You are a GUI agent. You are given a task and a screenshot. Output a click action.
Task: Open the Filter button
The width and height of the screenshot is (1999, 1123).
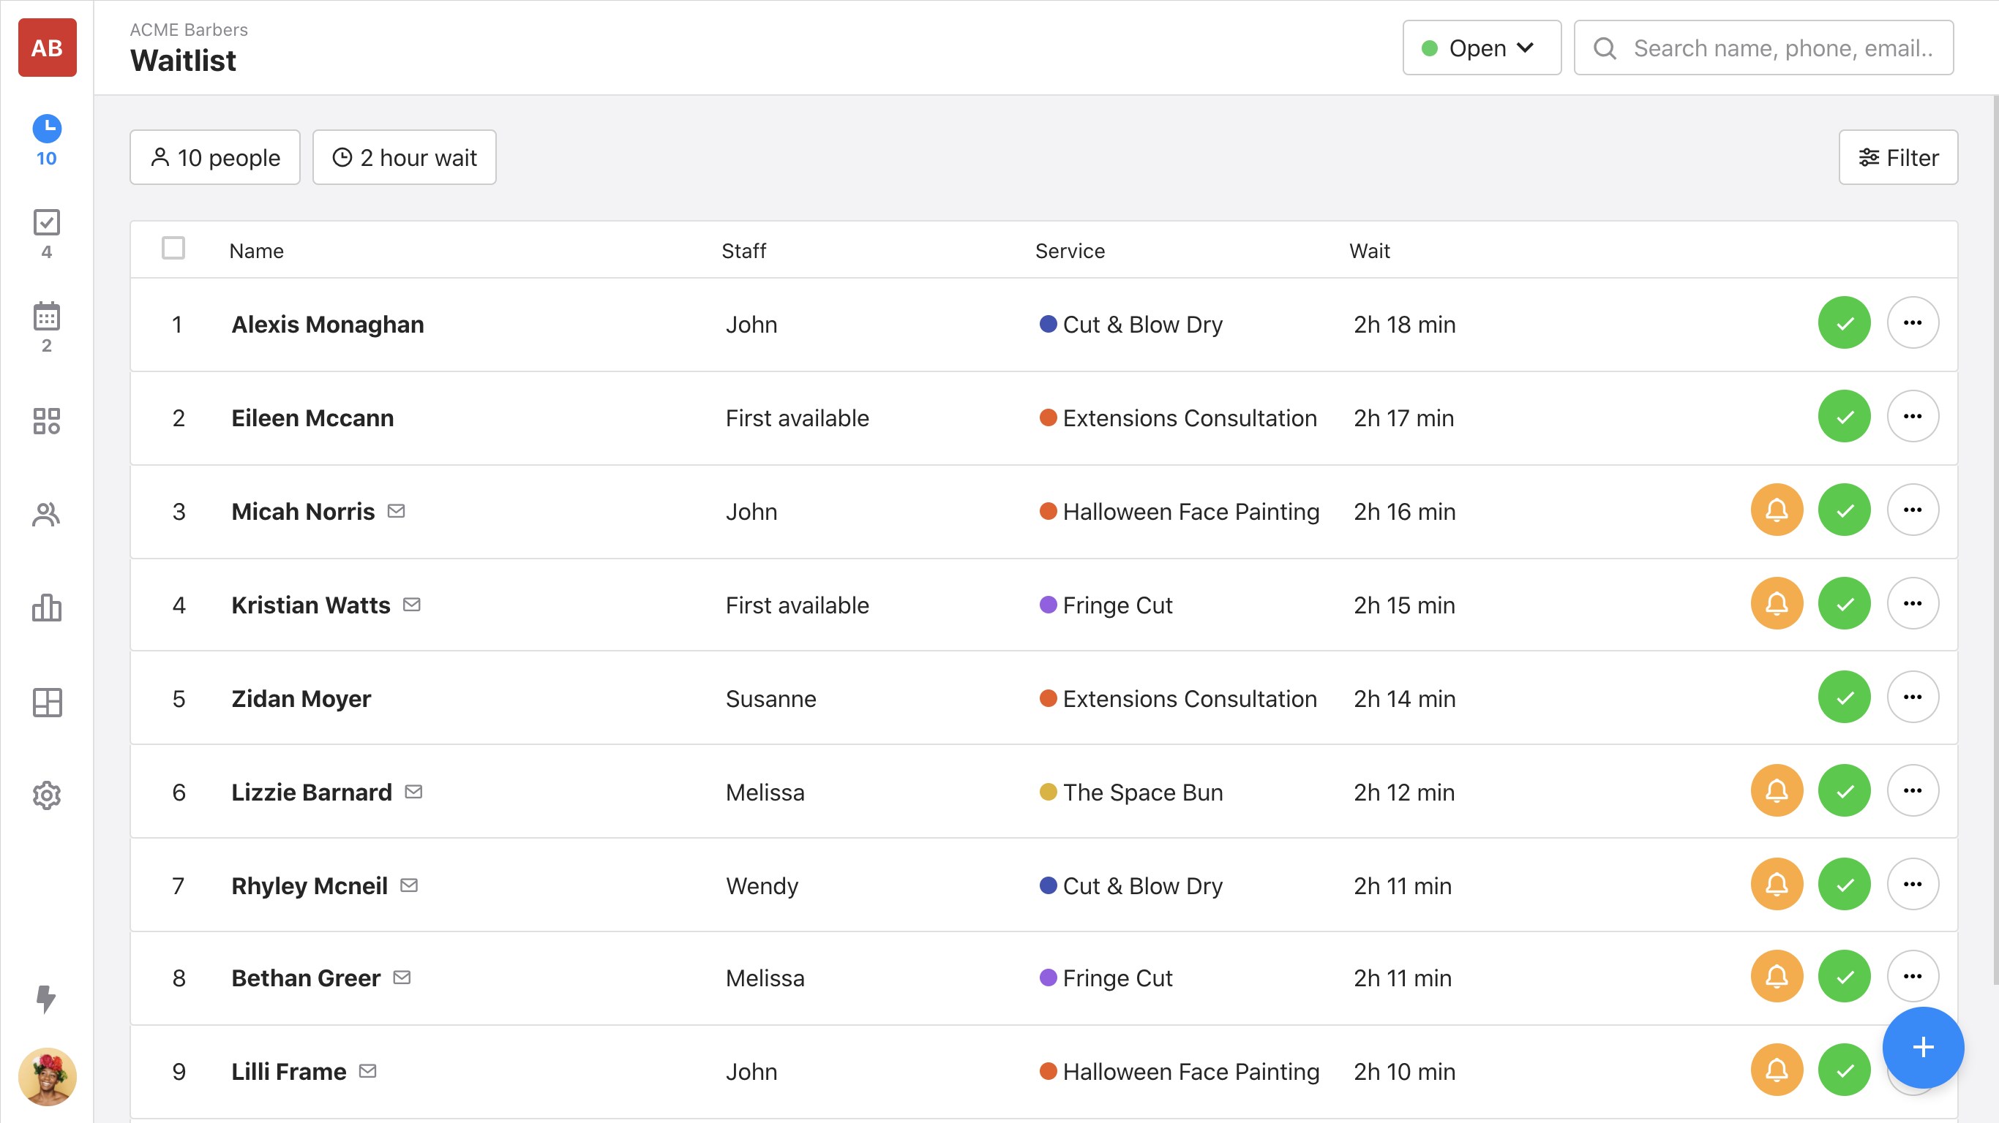(x=1897, y=157)
